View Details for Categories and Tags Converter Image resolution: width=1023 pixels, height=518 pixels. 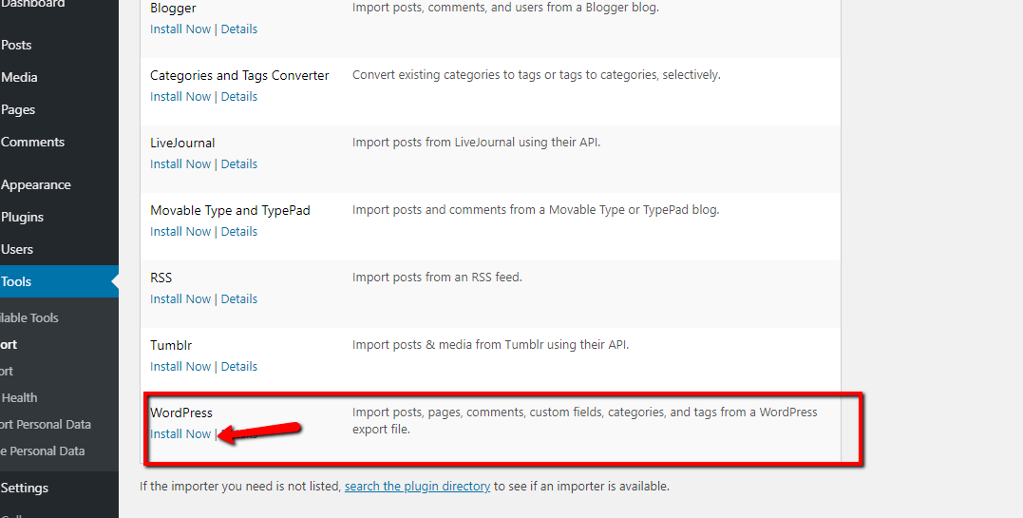pos(238,97)
